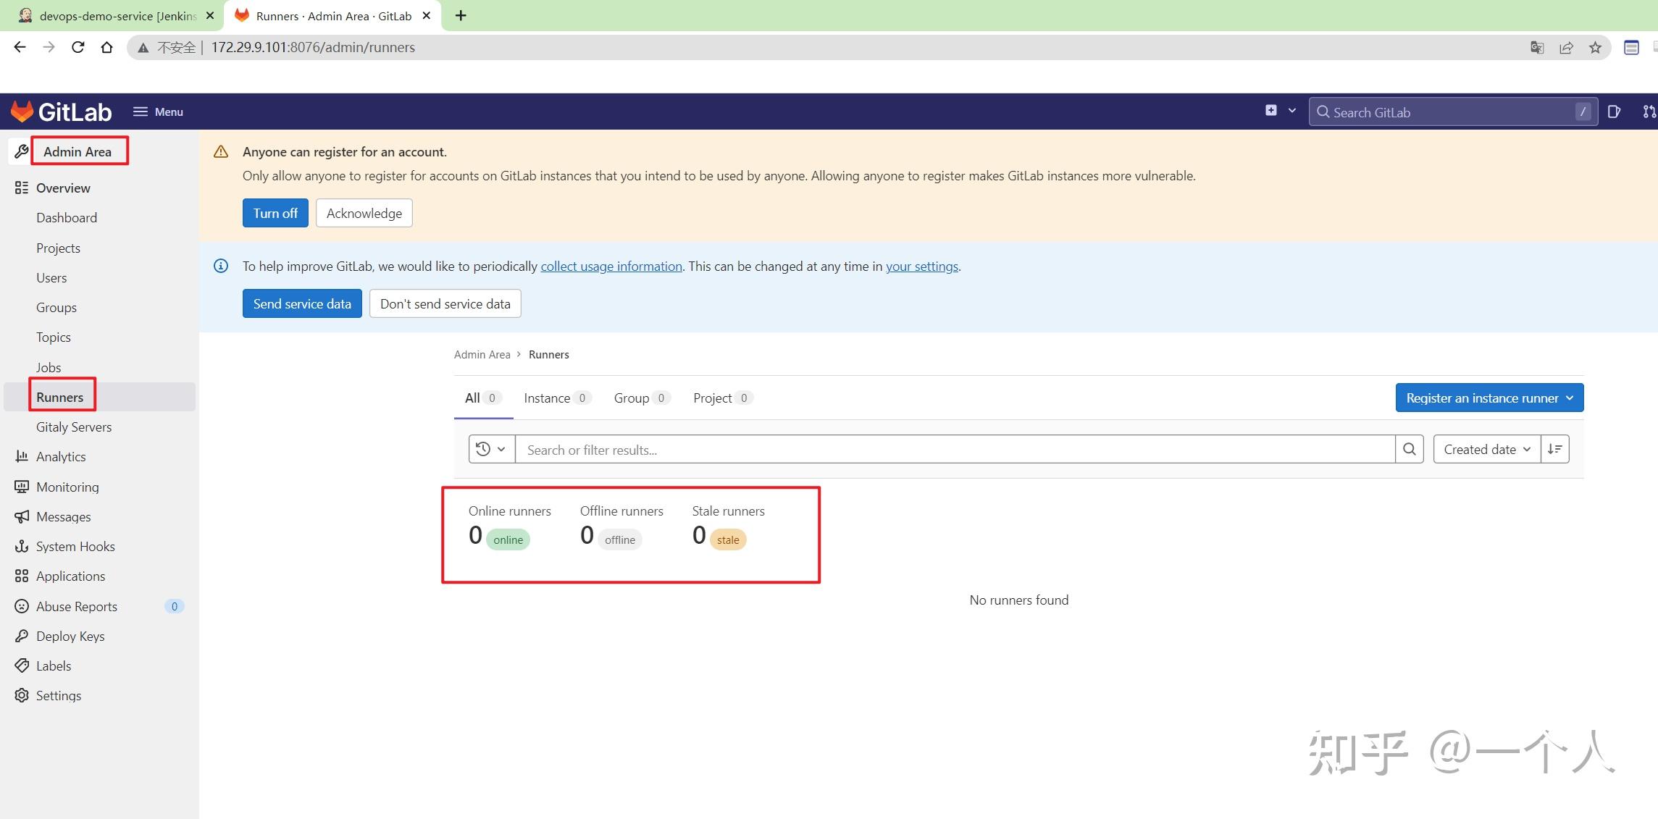
Task: Click Don't send service data button
Action: click(445, 303)
